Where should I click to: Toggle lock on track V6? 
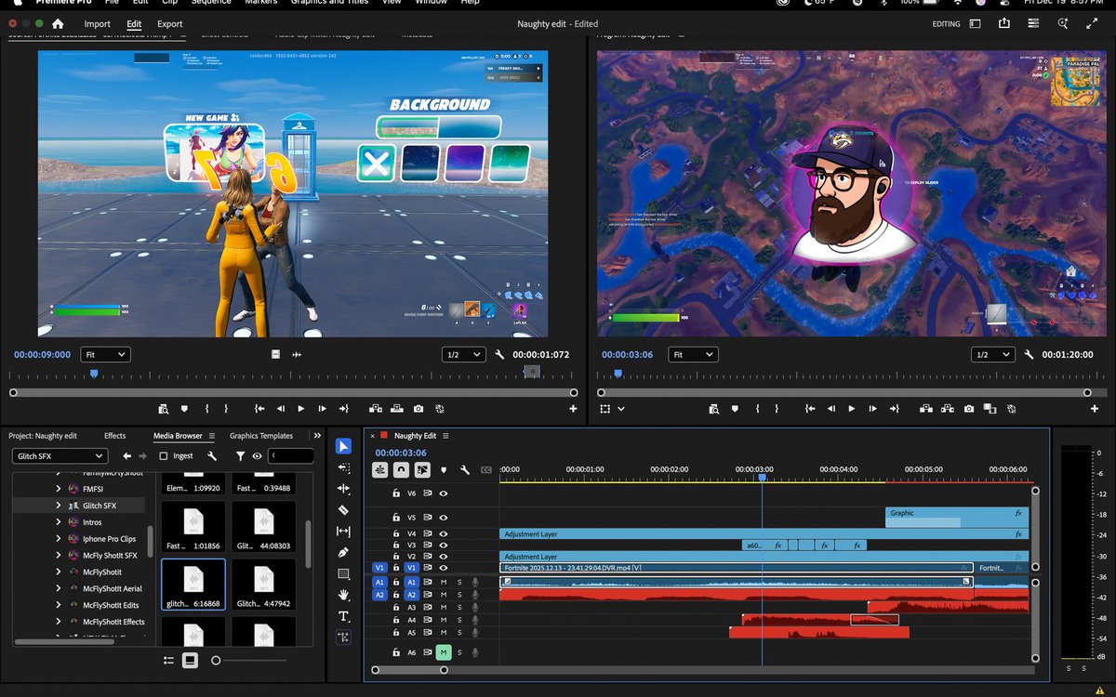[396, 493]
